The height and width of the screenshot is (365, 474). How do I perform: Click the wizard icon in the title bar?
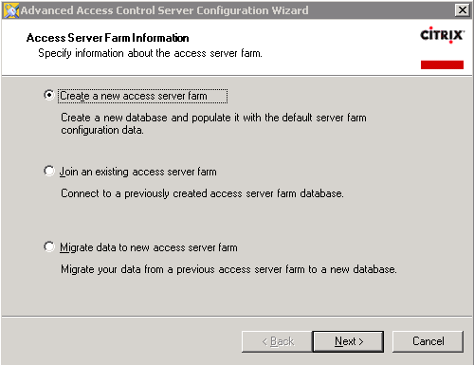11,10
